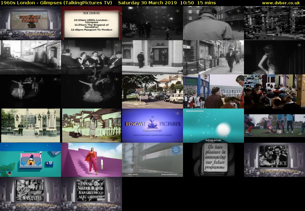Screen dimensions: 305x211
Task: Open the dancer in a spinning skirt thumbnail
Action: [91, 91]
